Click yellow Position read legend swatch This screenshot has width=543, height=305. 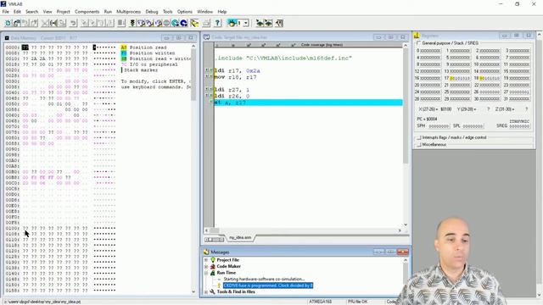click(x=124, y=47)
